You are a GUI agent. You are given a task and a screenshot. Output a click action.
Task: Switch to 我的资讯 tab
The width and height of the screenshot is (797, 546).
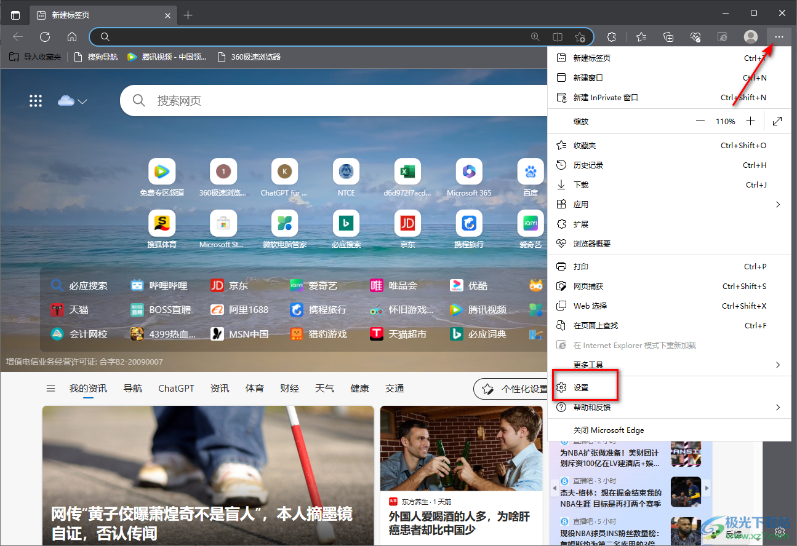(x=88, y=389)
